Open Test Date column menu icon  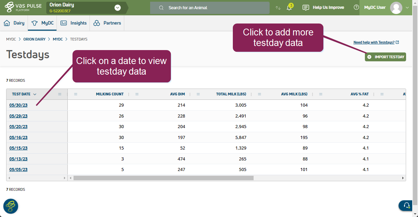coord(60,94)
